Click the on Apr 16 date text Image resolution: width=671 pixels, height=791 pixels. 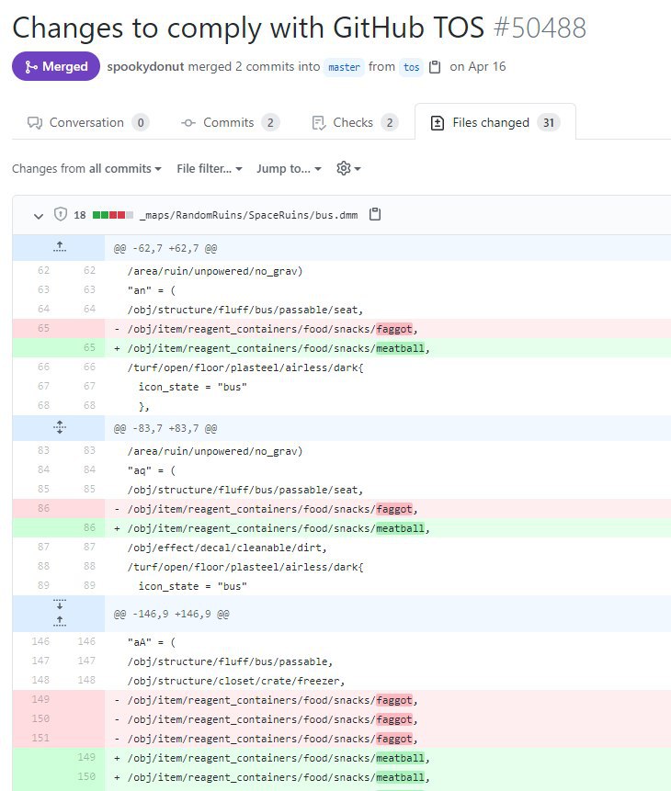click(x=478, y=66)
